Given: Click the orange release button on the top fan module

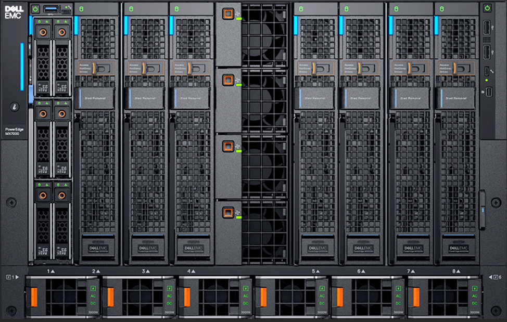Looking at the screenshot, I should click(x=228, y=14).
